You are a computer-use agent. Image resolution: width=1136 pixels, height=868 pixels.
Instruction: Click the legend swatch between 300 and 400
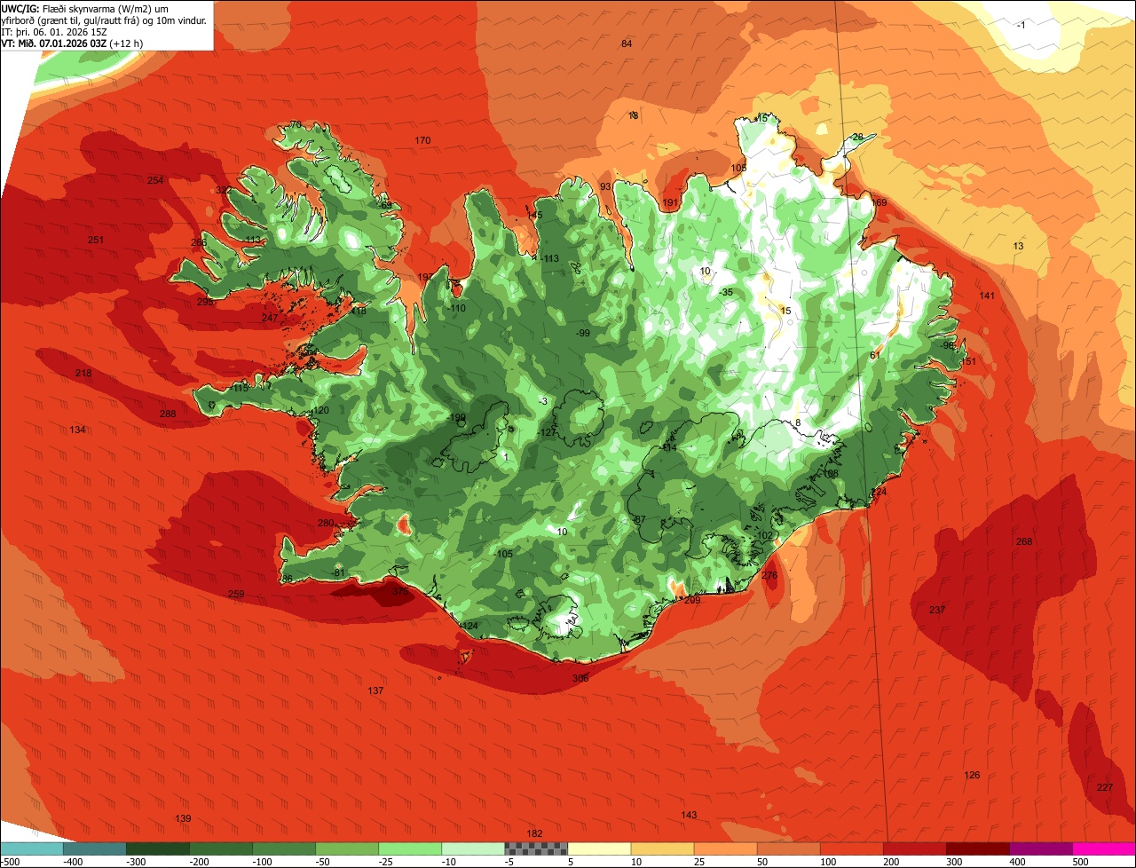tap(976, 848)
